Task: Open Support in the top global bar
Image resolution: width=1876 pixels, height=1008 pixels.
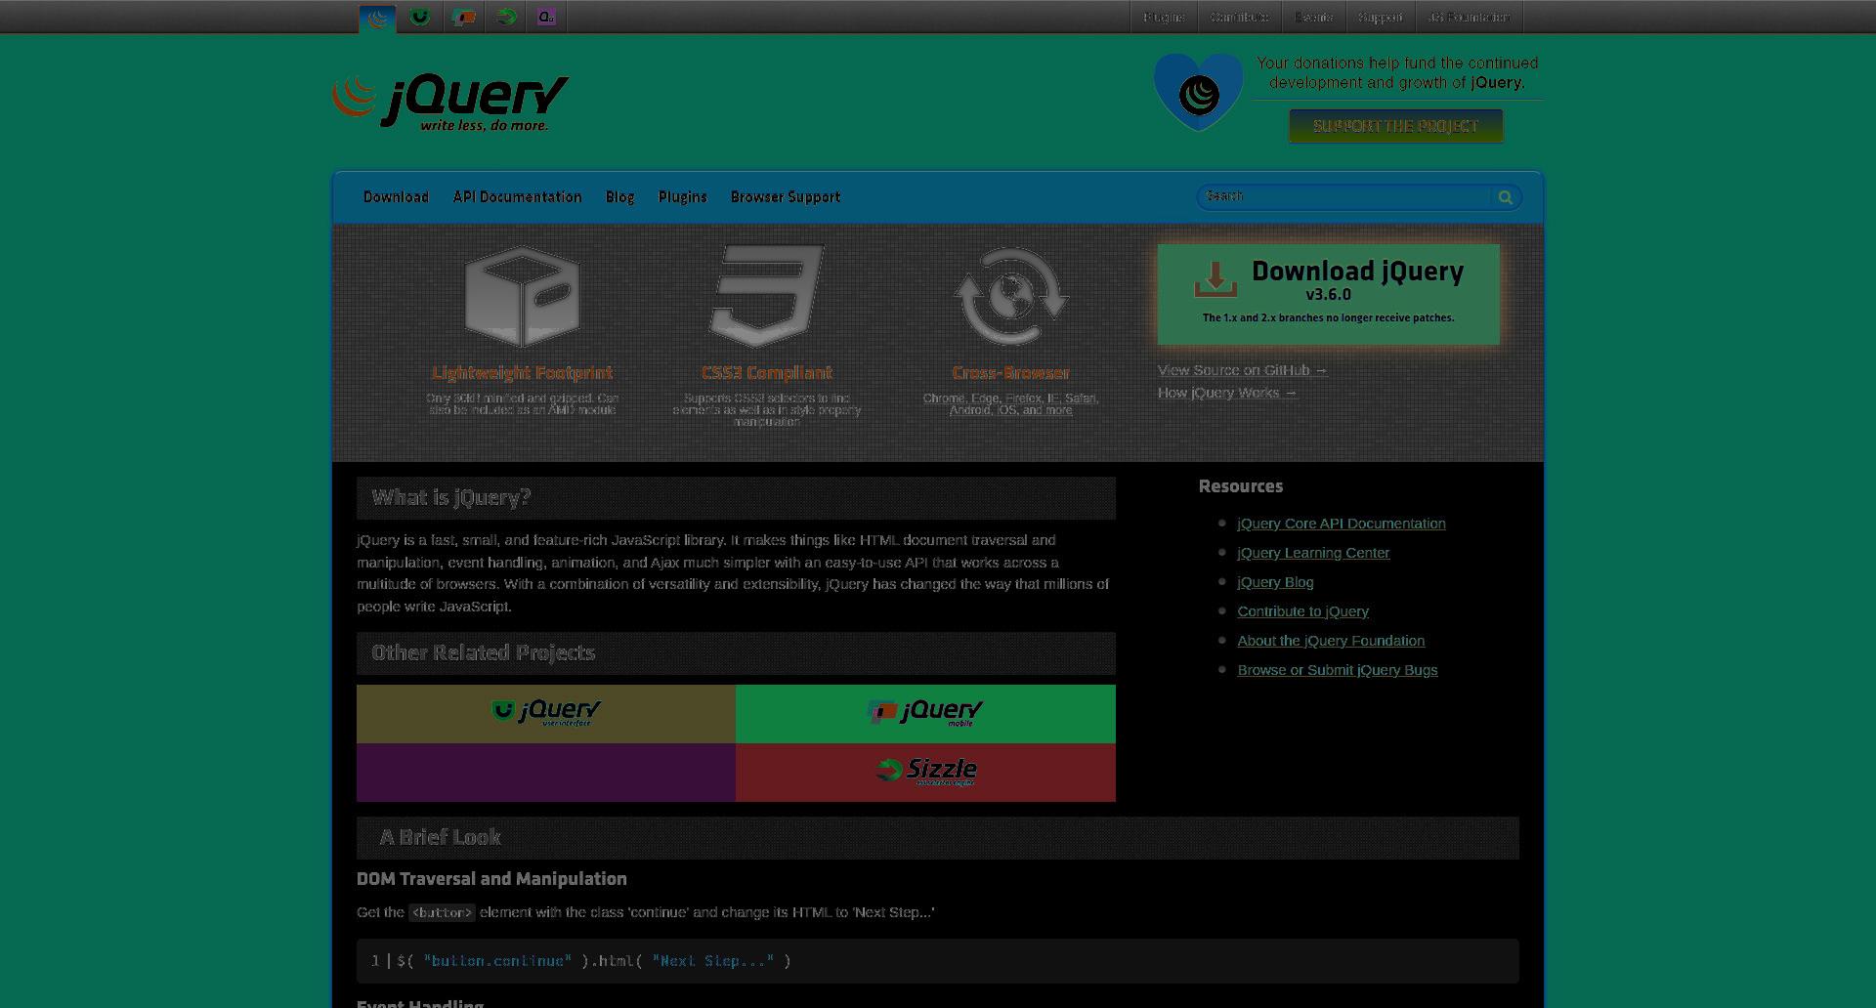Action: point(1380,18)
